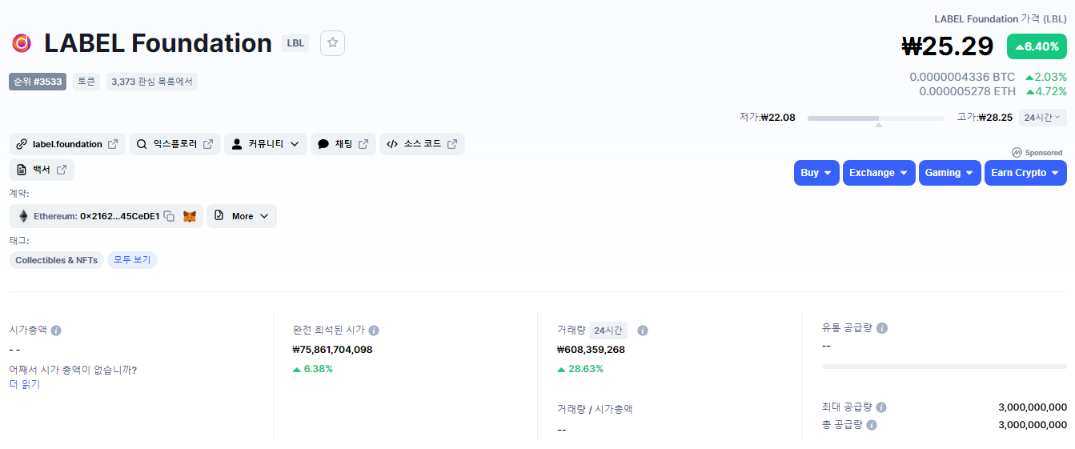The width and height of the screenshot is (1075, 449).
Task: Open info icon next to 최대 공급량
Action: click(881, 407)
